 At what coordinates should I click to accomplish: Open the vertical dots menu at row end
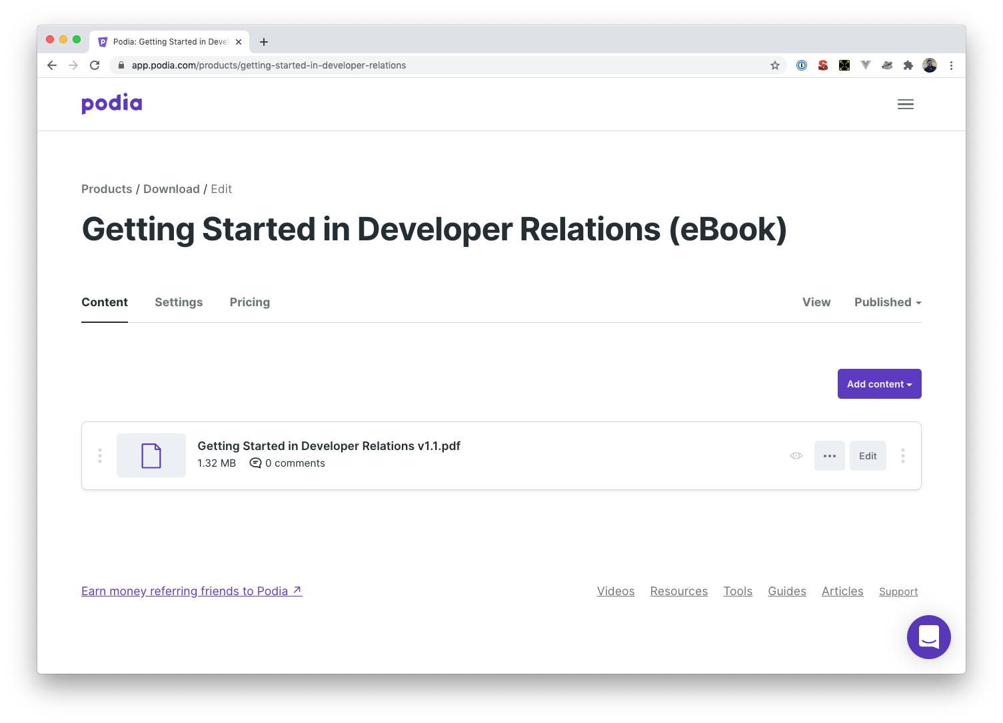[x=903, y=455]
